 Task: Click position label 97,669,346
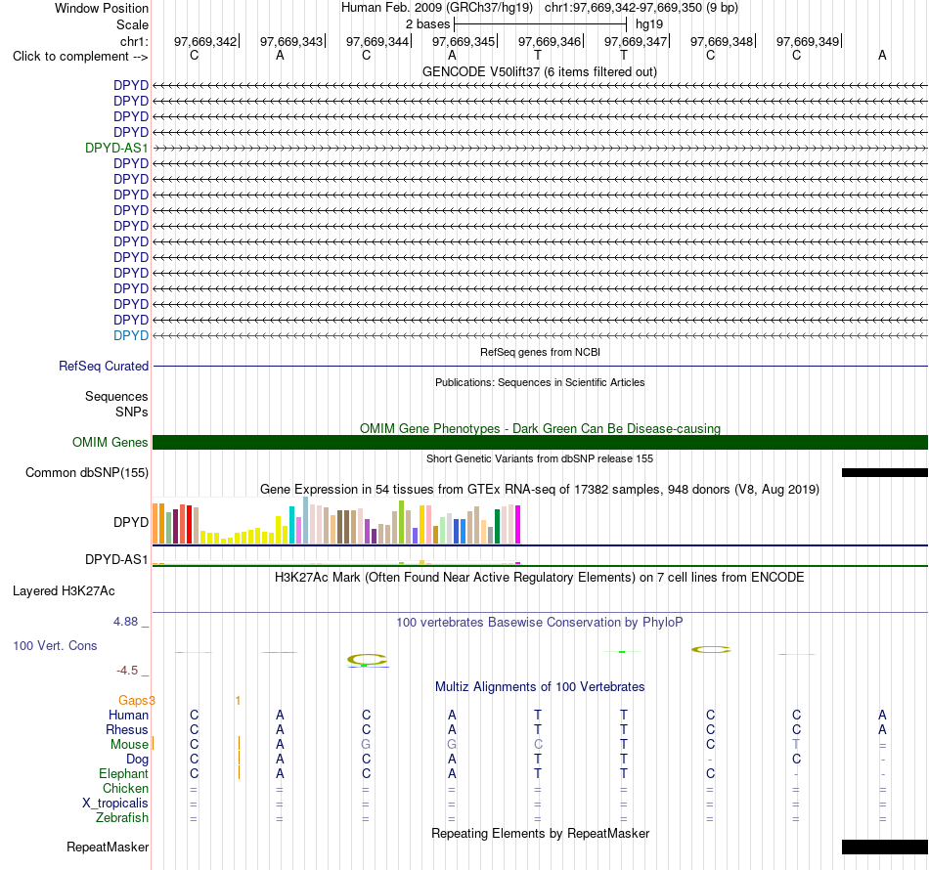(x=550, y=41)
